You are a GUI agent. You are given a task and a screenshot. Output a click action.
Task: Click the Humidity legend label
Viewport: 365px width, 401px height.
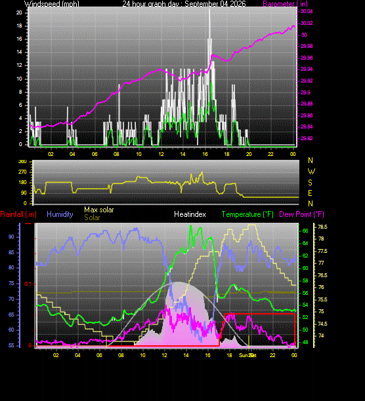[x=60, y=214]
